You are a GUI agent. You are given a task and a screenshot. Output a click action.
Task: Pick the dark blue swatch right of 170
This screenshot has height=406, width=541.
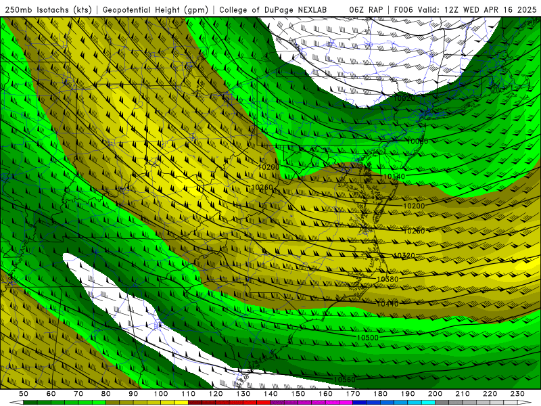click(x=360, y=403)
